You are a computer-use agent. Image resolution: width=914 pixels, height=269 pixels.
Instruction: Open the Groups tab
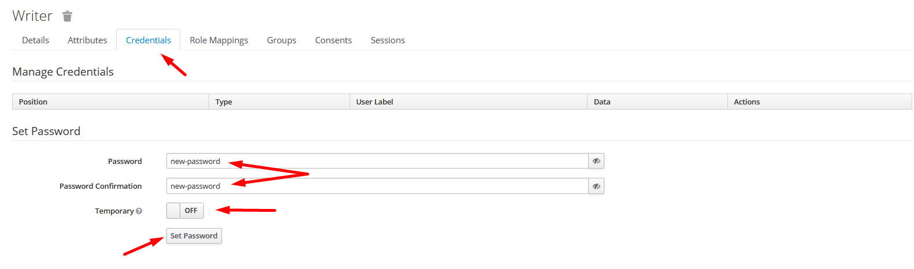[281, 40]
